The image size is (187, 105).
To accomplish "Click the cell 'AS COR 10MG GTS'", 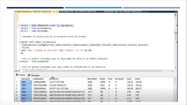I will click(x=58, y=85).
